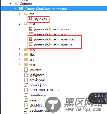Click the network speed monitor widget
Image resolution: width=107 pixels, height=114 pixels.
(x=98, y=98)
